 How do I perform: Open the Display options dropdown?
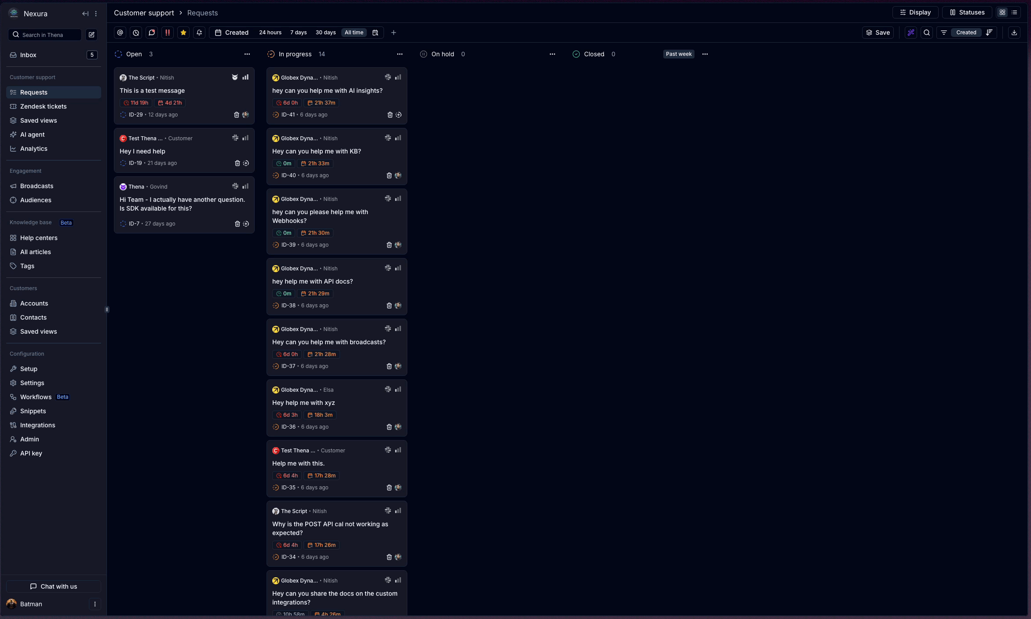(x=915, y=12)
